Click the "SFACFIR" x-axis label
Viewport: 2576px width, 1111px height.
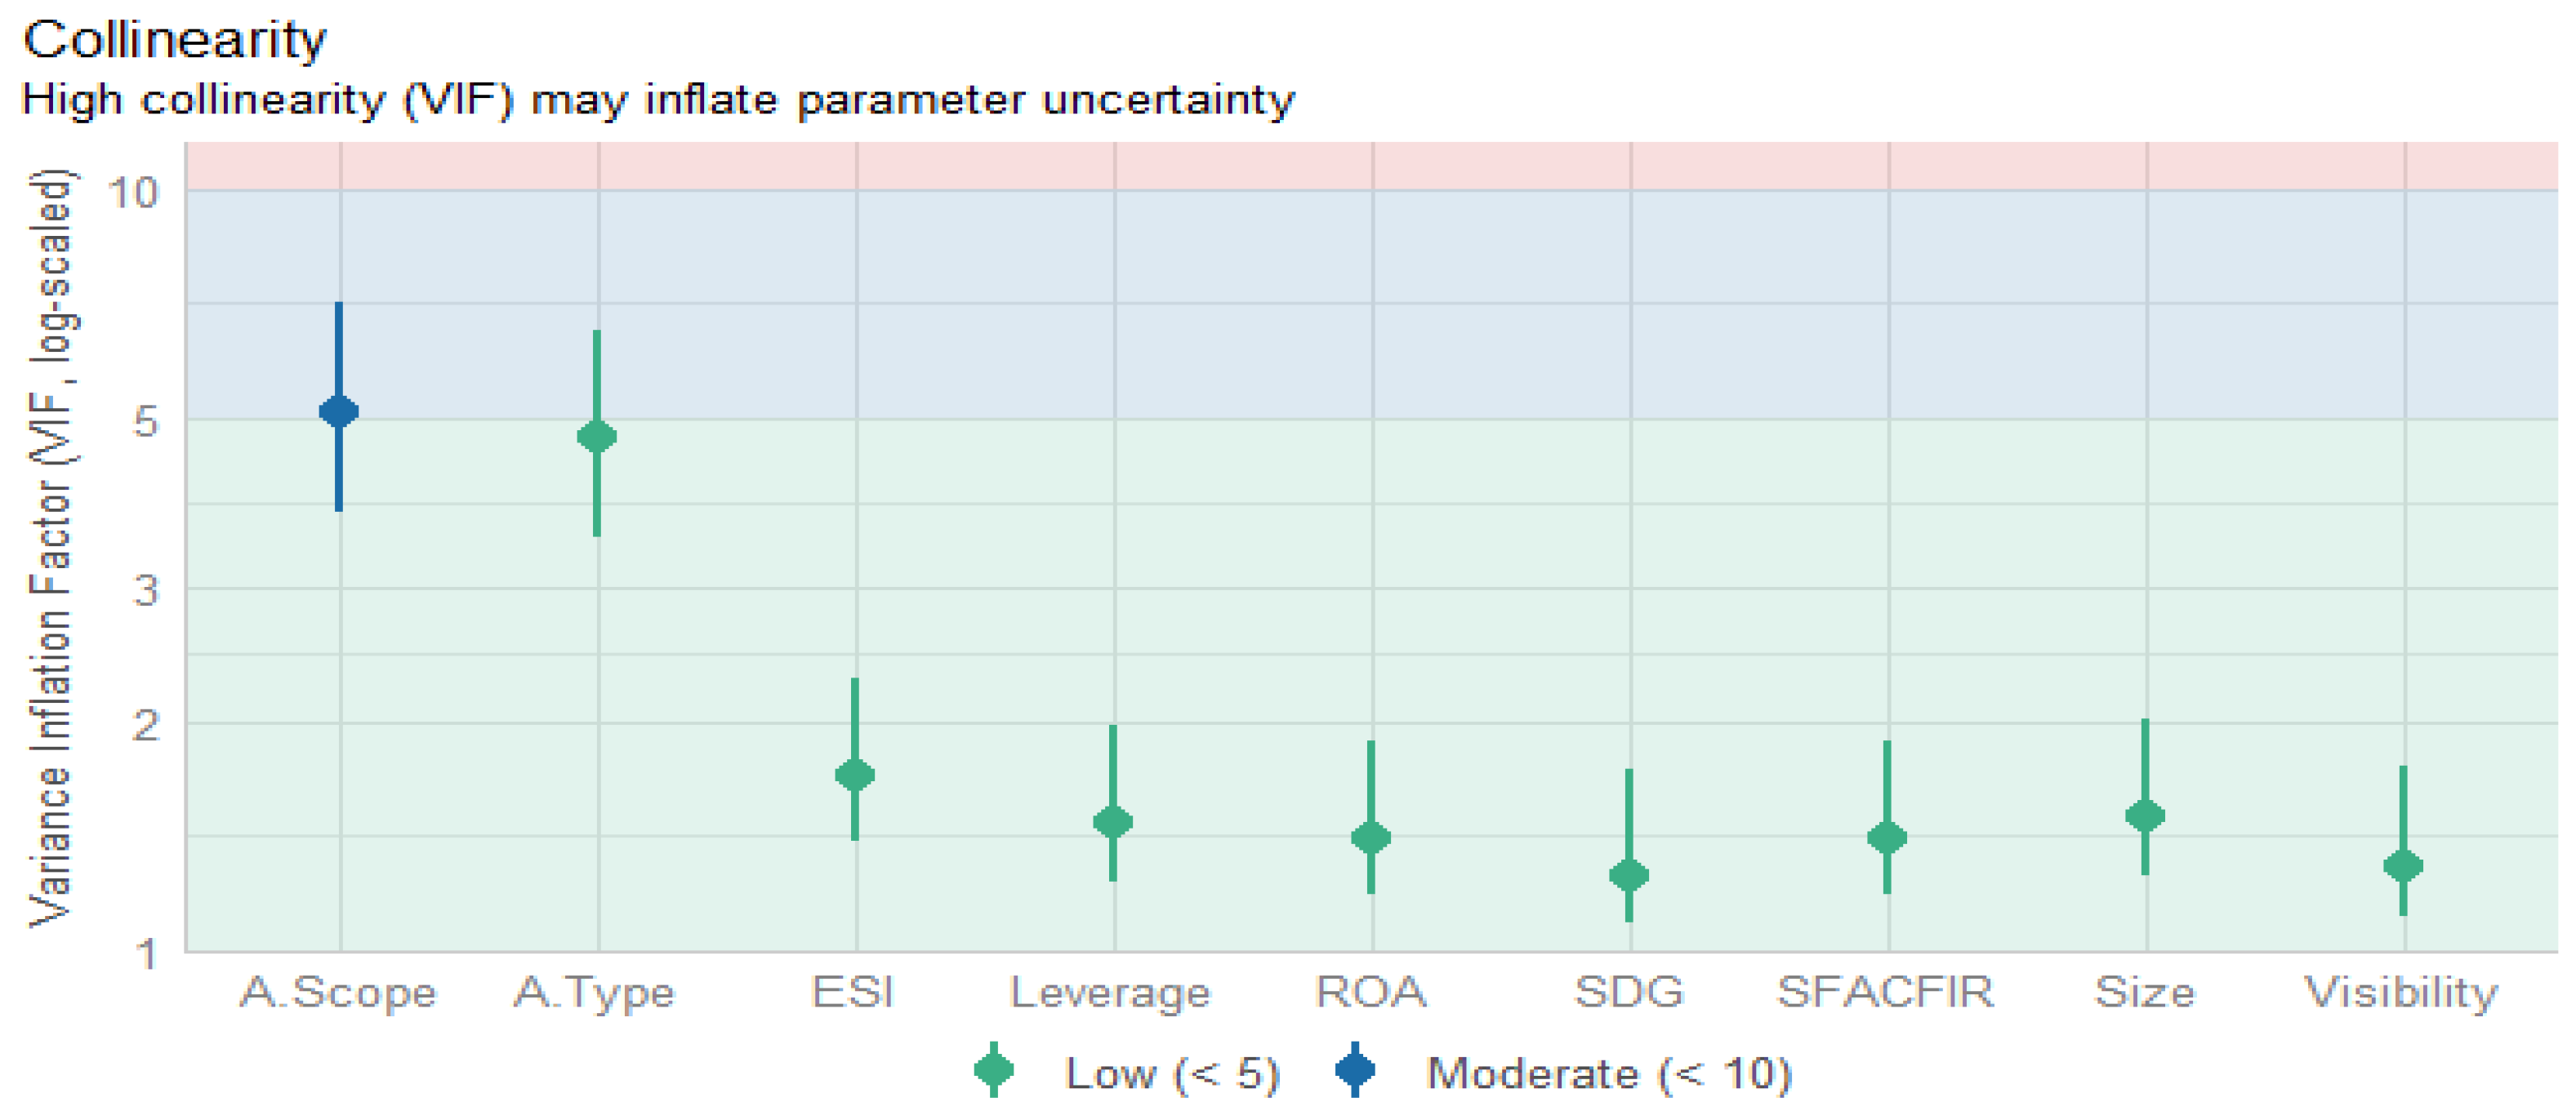1885,992
